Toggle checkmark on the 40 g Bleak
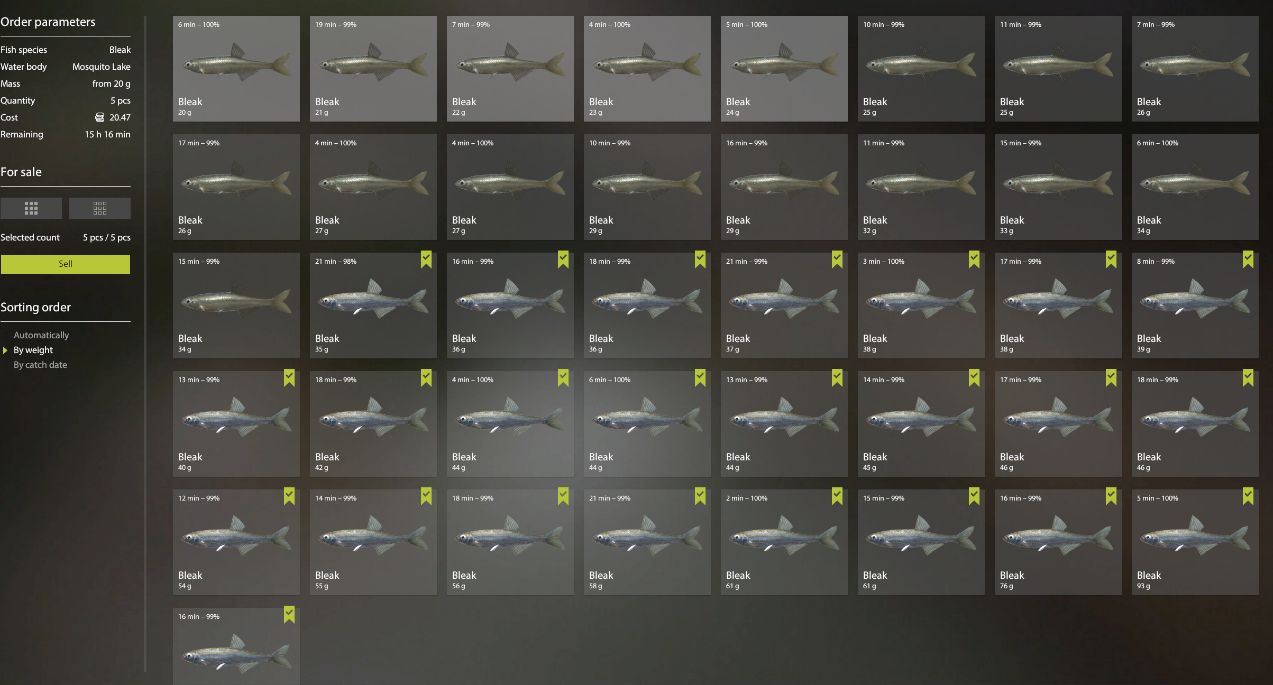Image resolution: width=1273 pixels, height=685 pixels. pyautogui.click(x=289, y=377)
